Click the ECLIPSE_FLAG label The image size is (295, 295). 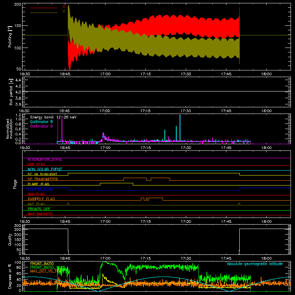(x=40, y=189)
